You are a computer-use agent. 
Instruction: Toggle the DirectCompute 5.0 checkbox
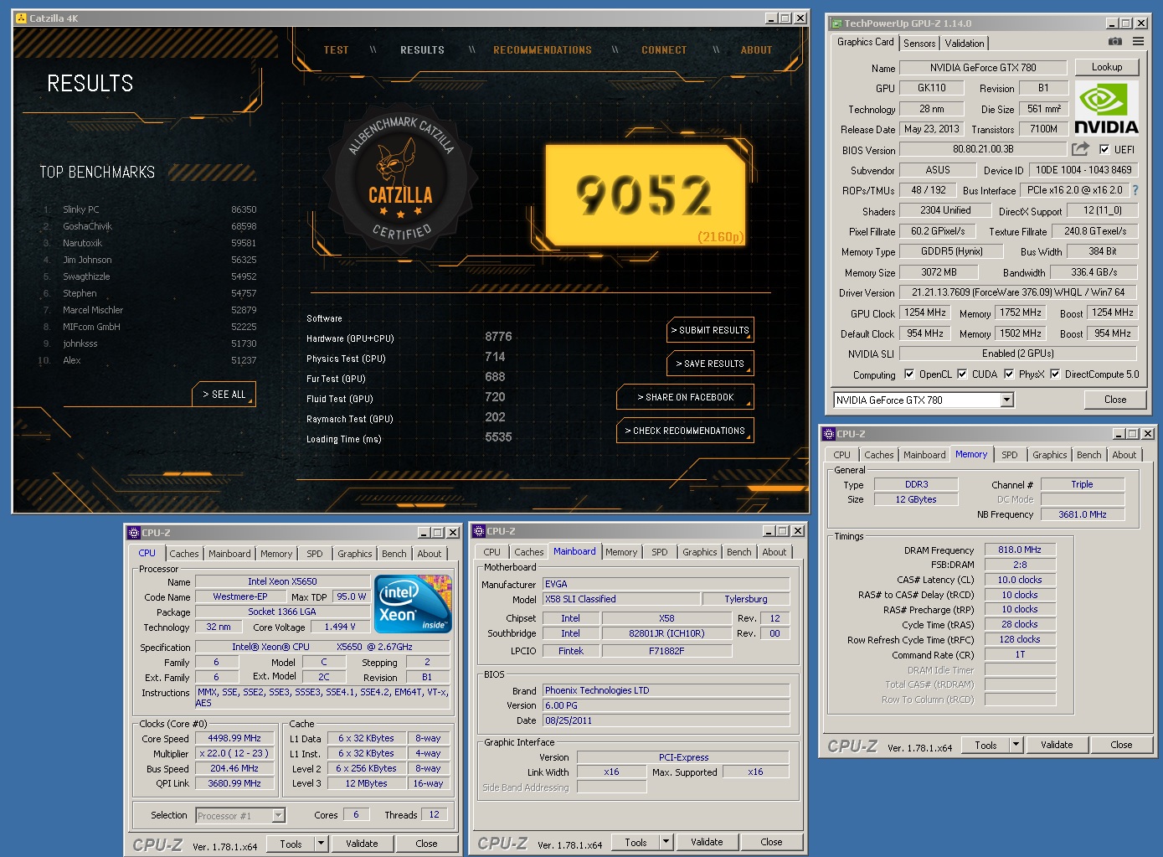1055,374
